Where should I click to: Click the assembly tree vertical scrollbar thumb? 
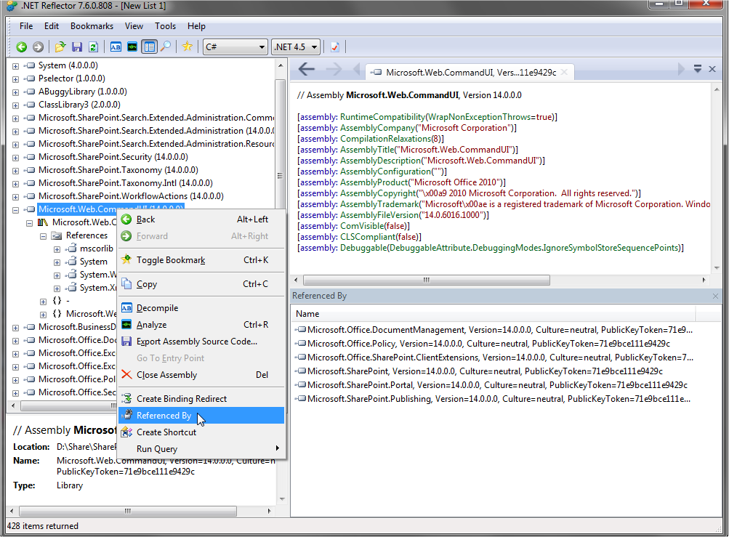[280, 175]
